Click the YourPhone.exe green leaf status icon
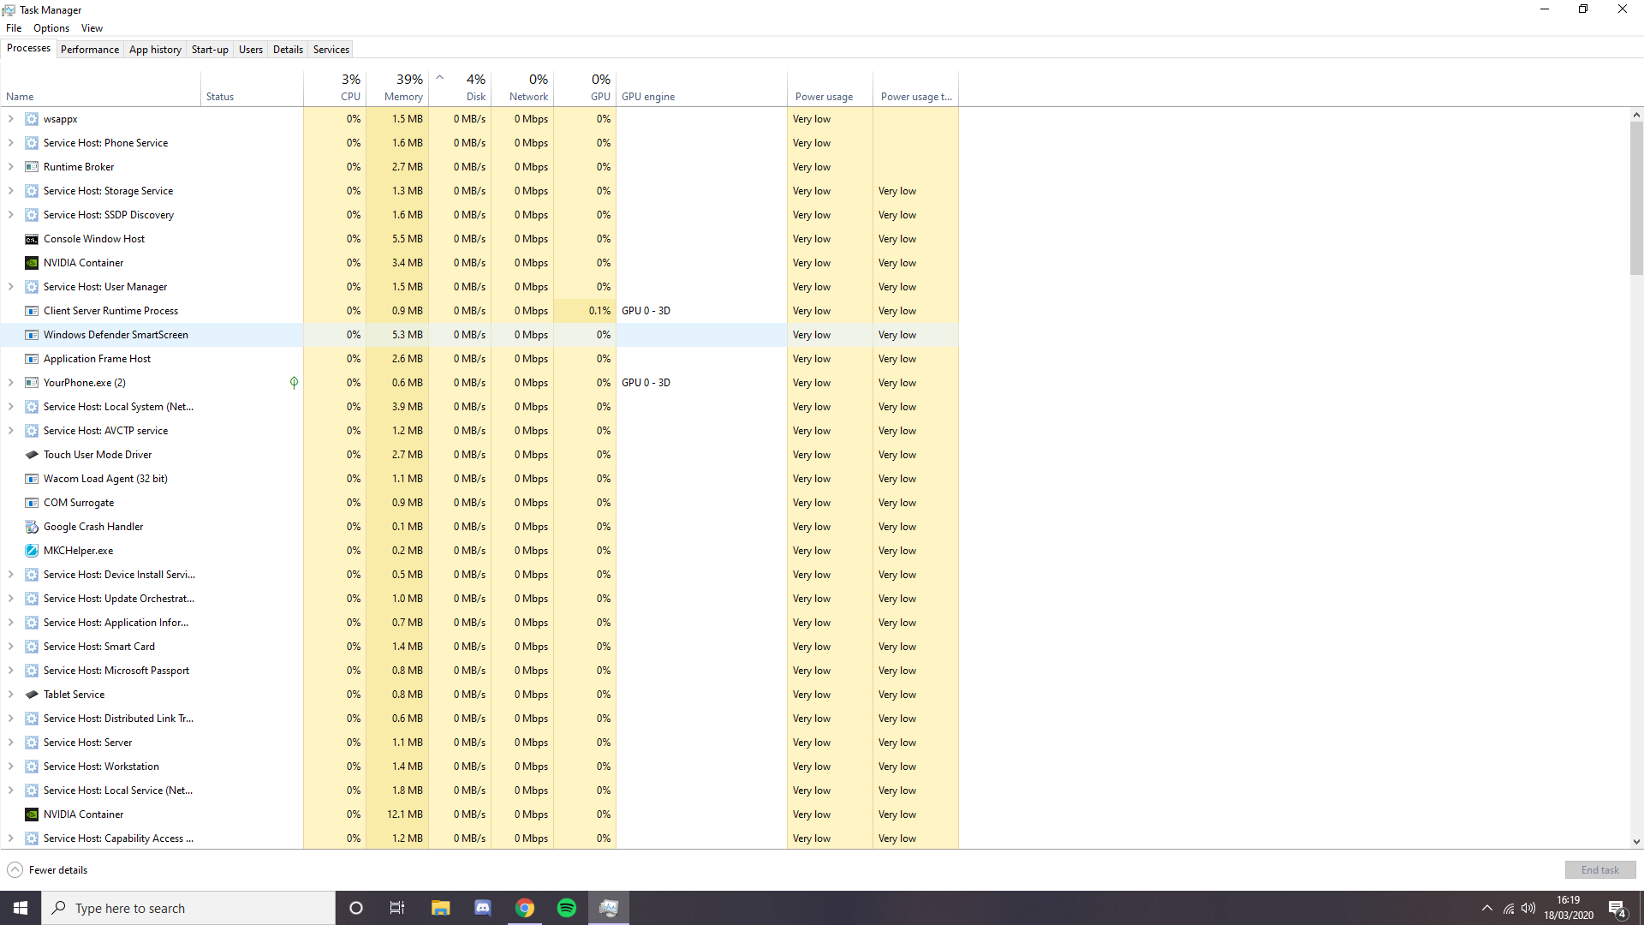The image size is (1644, 925). click(x=294, y=383)
